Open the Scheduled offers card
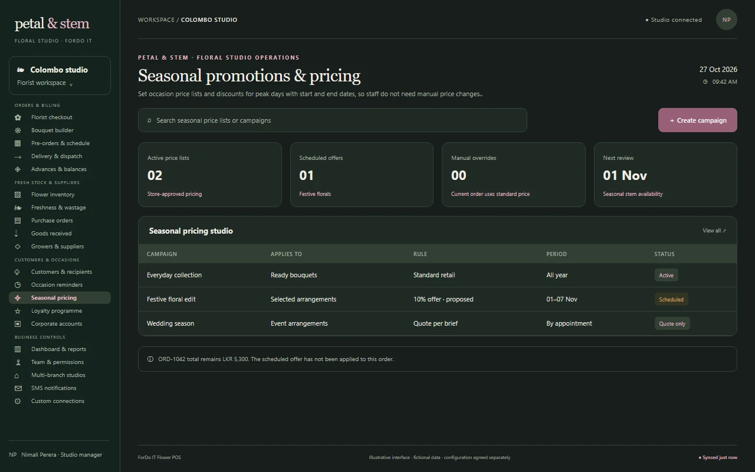The width and height of the screenshot is (755, 472). pos(362,175)
